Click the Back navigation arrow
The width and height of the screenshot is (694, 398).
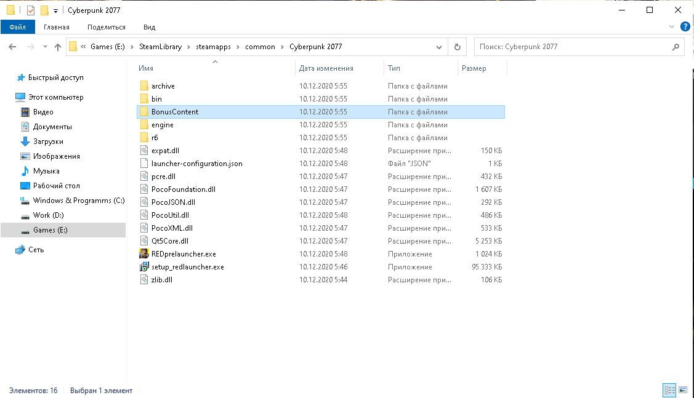[12, 47]
